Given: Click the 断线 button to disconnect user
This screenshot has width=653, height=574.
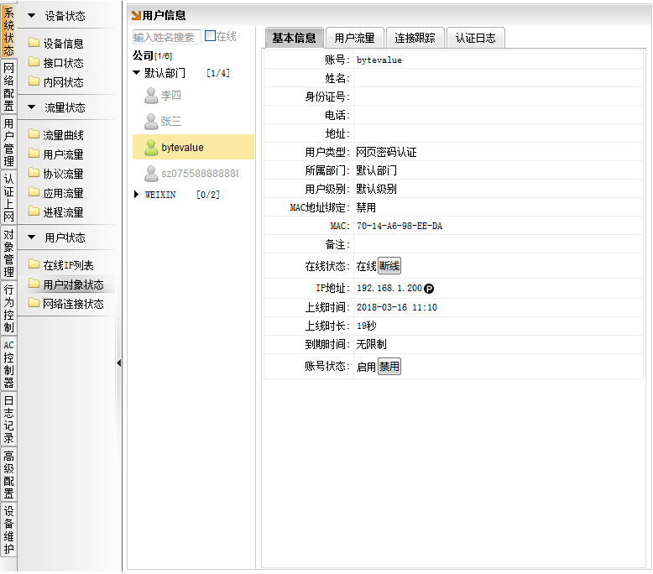Looking at the screenshot, I should click(389, 266).
